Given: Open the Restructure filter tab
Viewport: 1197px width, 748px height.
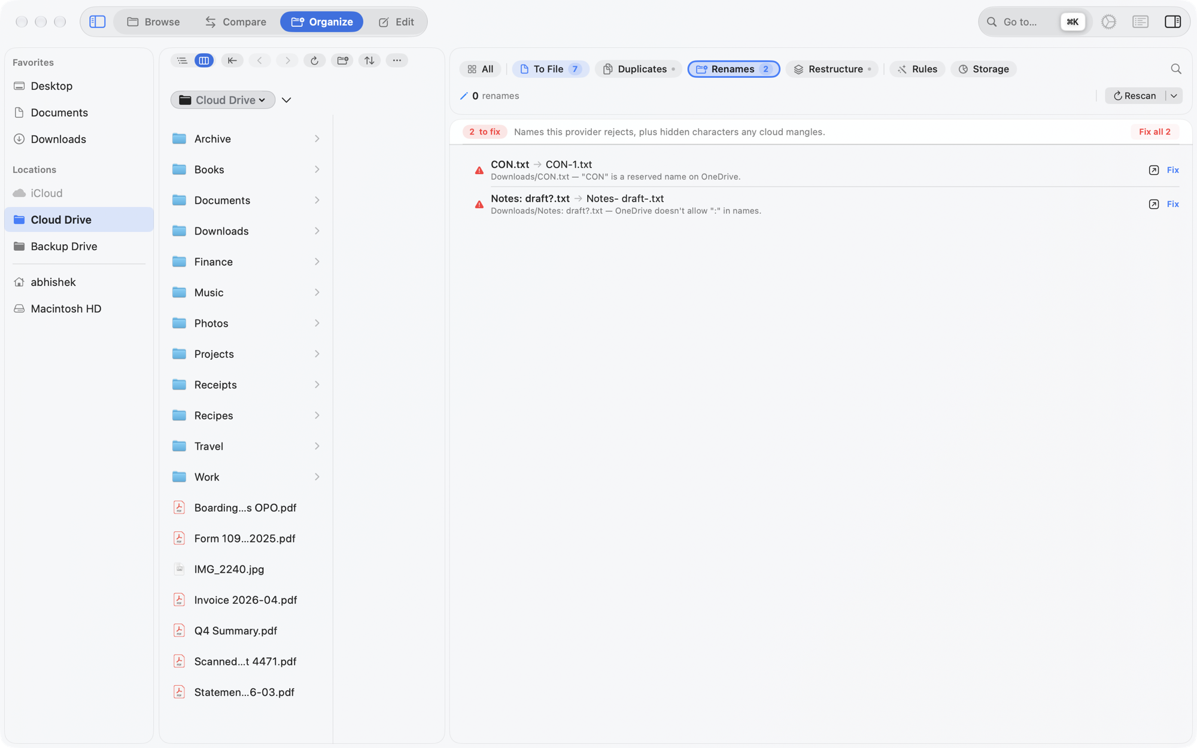Looking at the screenshot, I should tap(831, 69).
